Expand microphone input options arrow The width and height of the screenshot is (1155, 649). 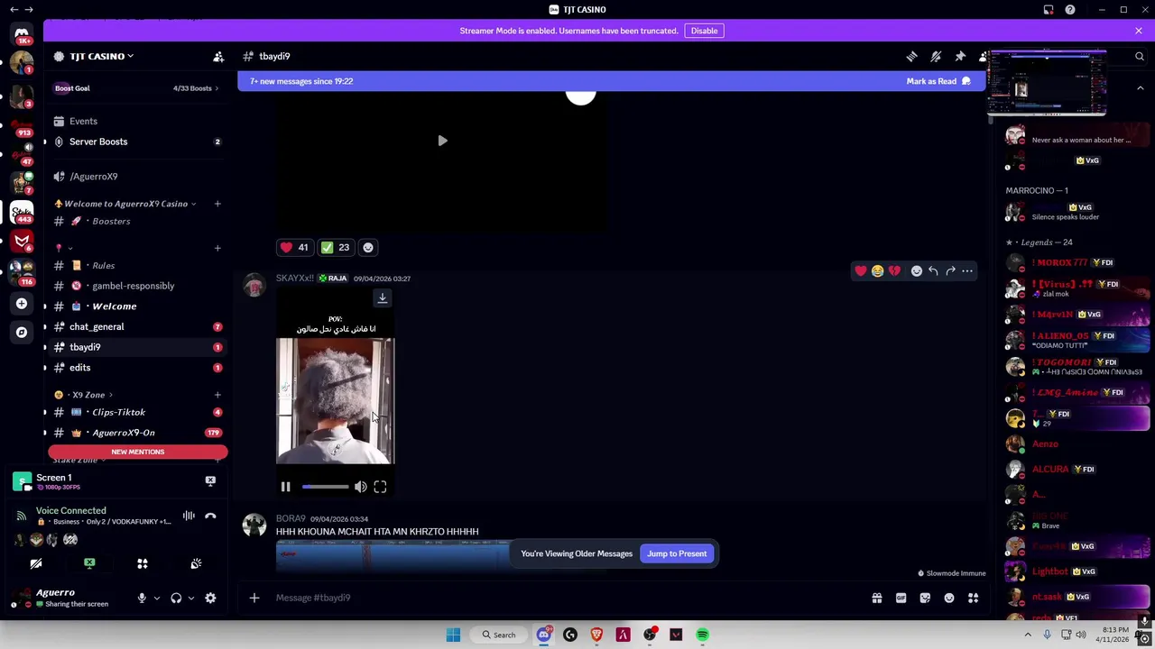156,598
